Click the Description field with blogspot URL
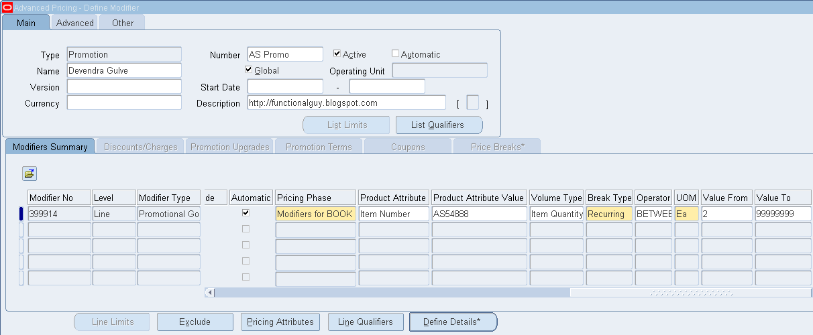Image resolution: width=813 pixels, height=335 pixels. (346, 103)
